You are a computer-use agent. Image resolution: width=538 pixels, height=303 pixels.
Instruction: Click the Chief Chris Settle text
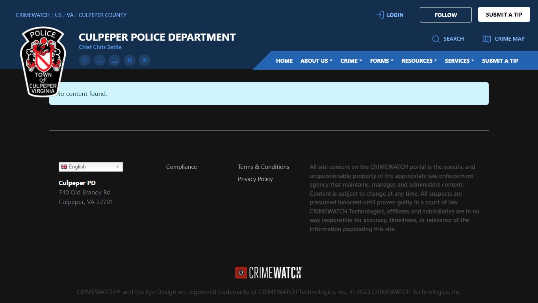coord(100,47)
